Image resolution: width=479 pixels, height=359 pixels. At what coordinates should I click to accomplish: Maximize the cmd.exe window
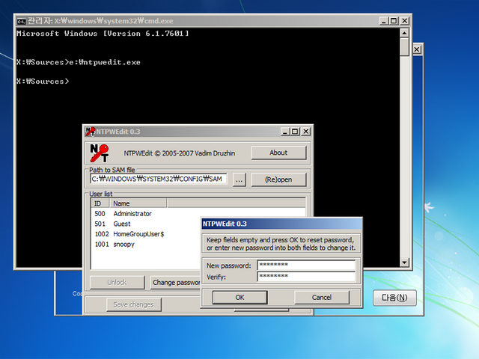click(x=394, y=21)
